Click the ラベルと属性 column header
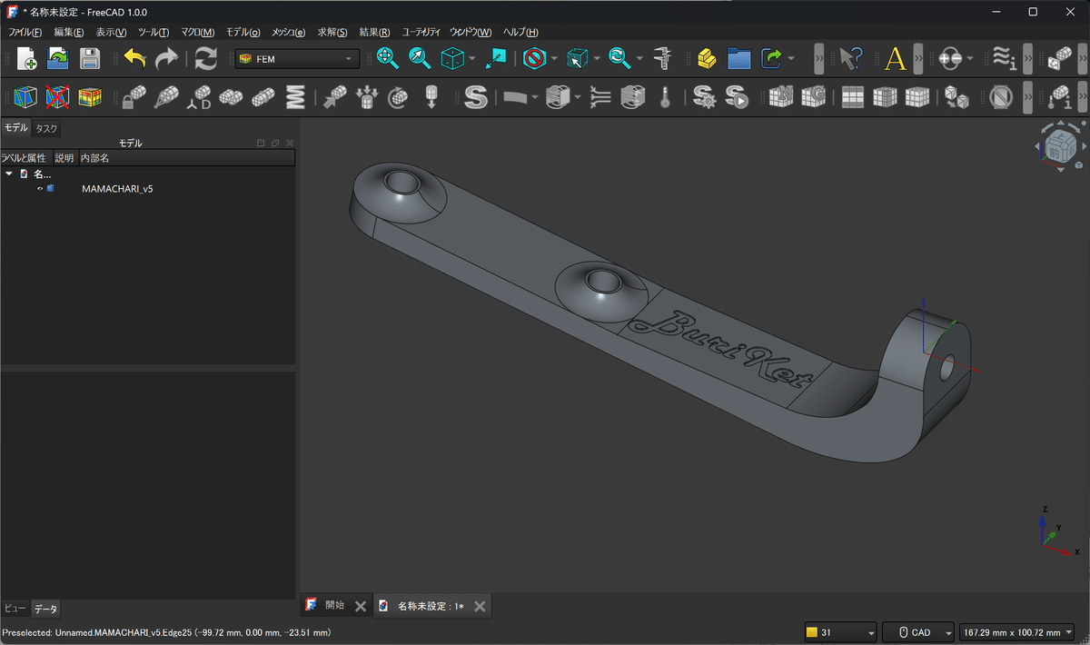The height and width of the screenshot is (645, 1090). pos(25,158)
